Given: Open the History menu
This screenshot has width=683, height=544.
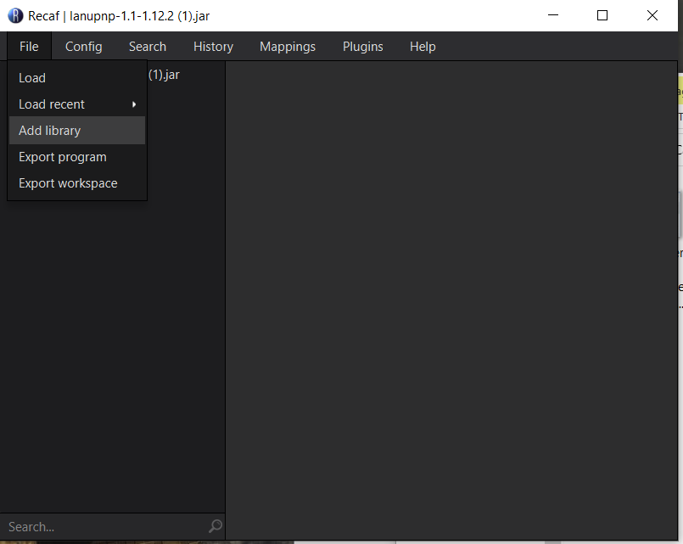Looking at the screenshot, I should pos(212,46).
